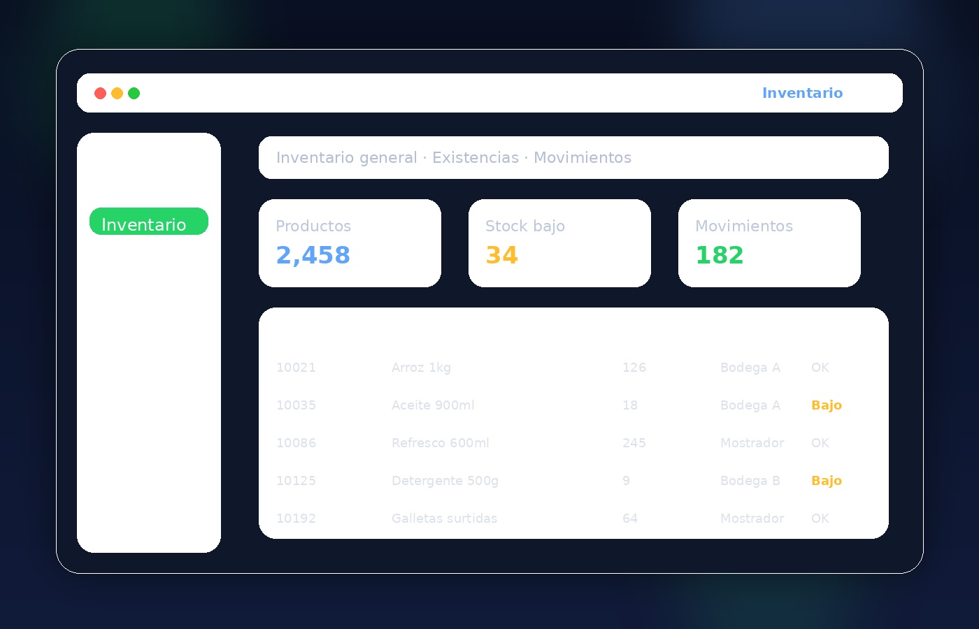
Task: Select Inventario in the sidebar
Action: pos(148,222)
